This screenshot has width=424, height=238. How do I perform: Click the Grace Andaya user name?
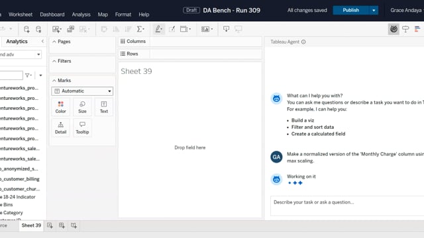click(405, 11)
